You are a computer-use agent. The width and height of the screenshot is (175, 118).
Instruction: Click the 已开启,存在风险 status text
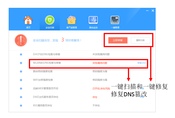[x=101, y=88]
